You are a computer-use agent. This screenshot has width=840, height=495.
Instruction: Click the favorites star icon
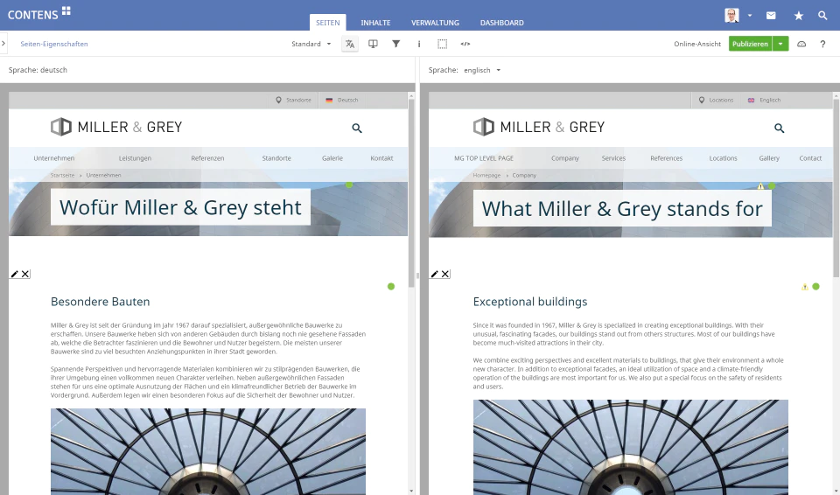point(799,16)
